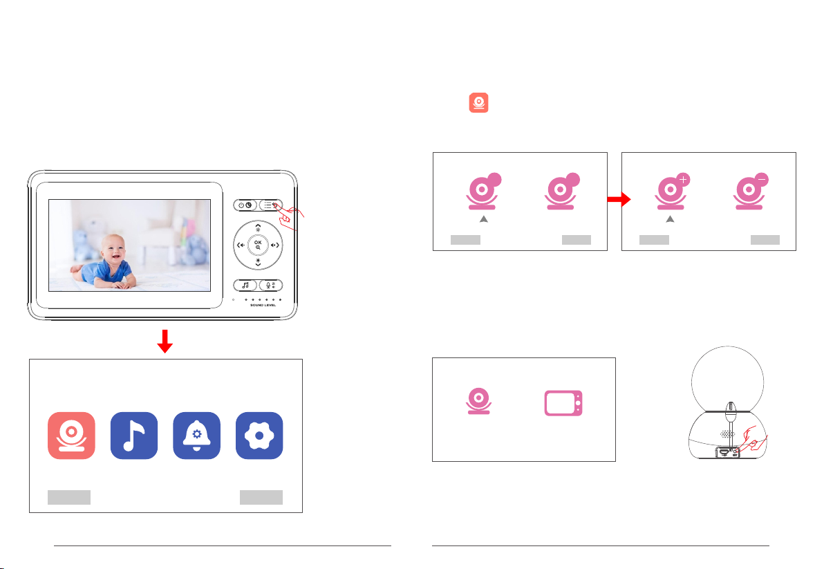
Task: Click the right gray button under main menu
Action: 261,498
